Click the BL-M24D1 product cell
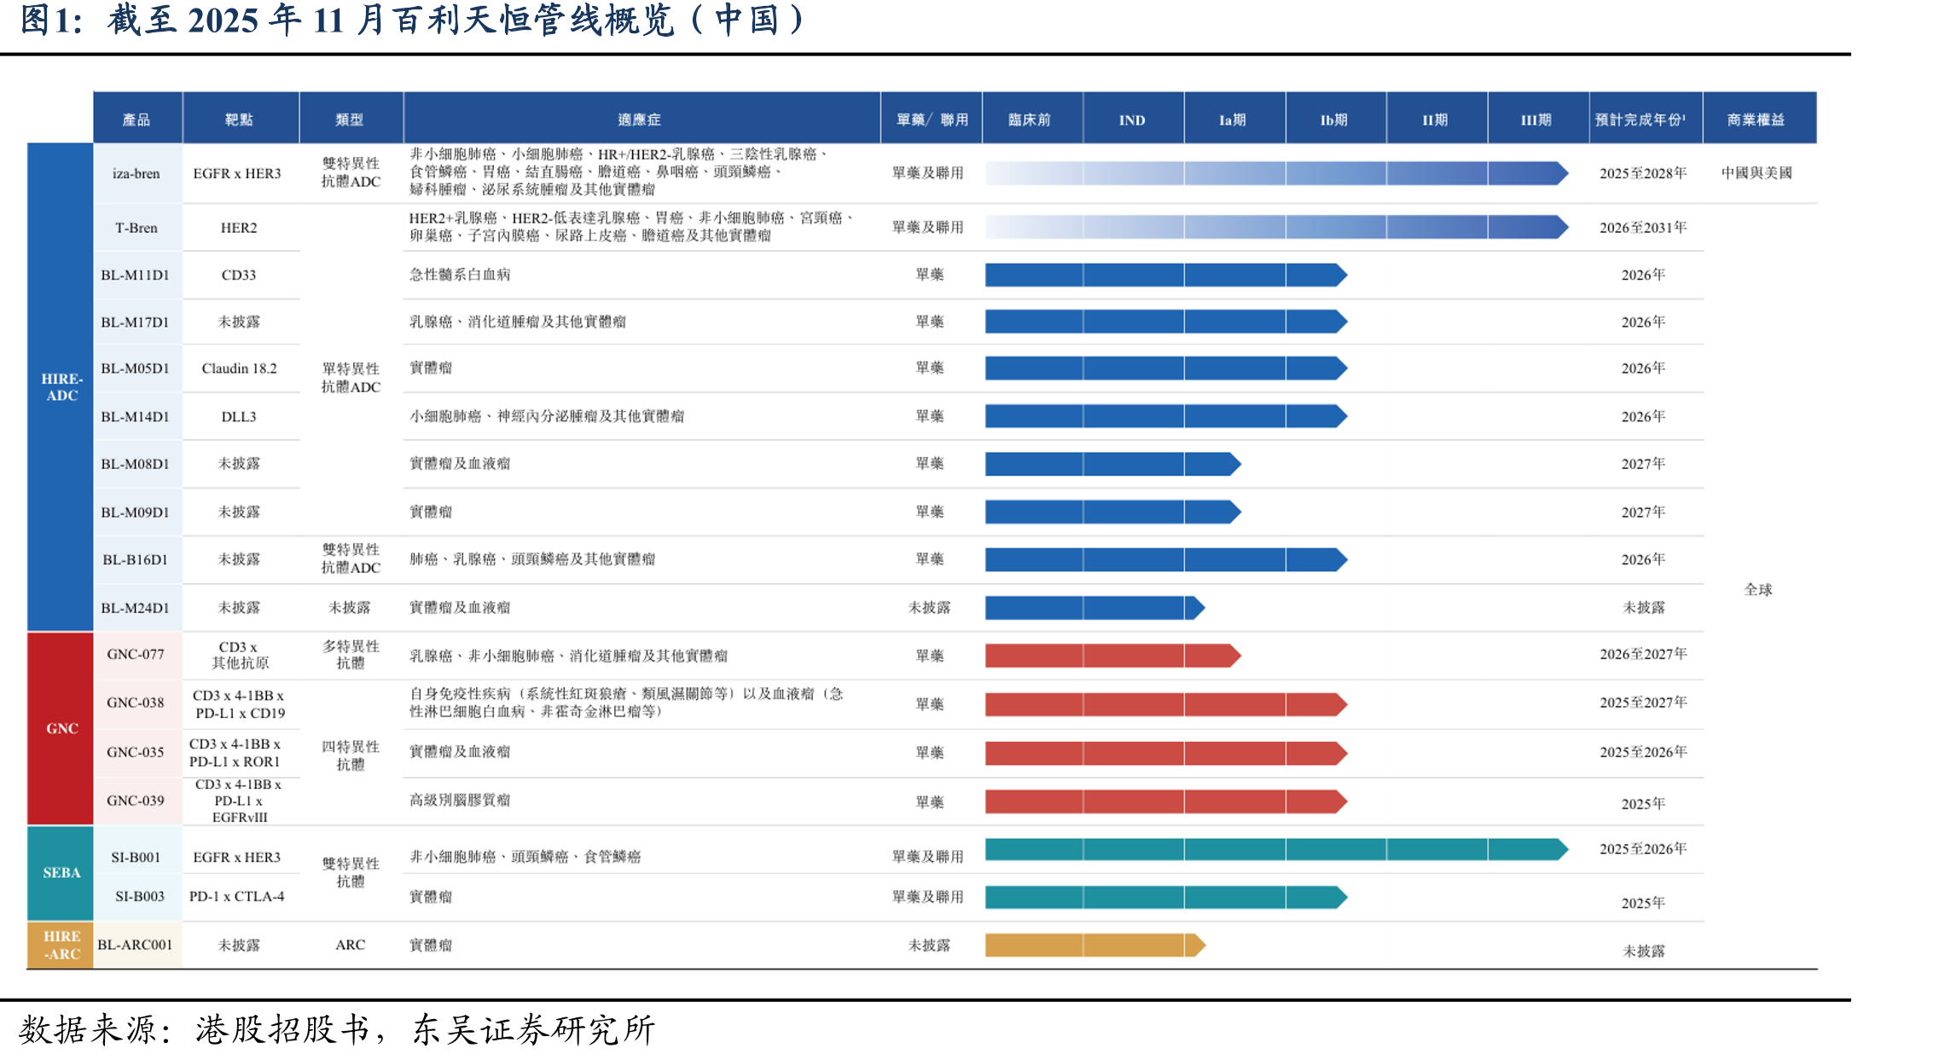The image size is (1945, 1060). 136,607
